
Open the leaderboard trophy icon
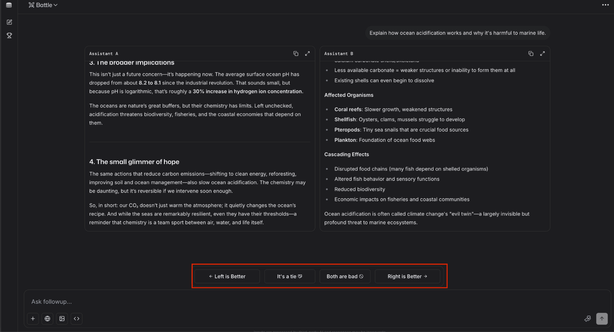click(9, 36)
